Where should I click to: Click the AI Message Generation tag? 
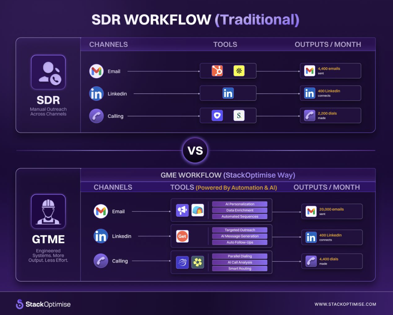(x=240, y=236)
